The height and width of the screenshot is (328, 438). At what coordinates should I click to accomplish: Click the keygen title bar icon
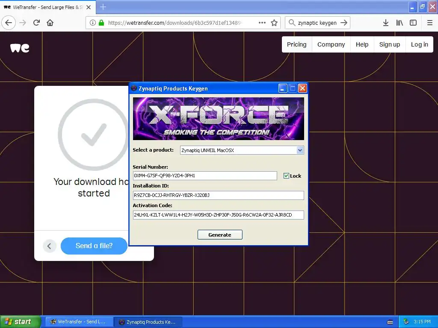click(134, 88)
